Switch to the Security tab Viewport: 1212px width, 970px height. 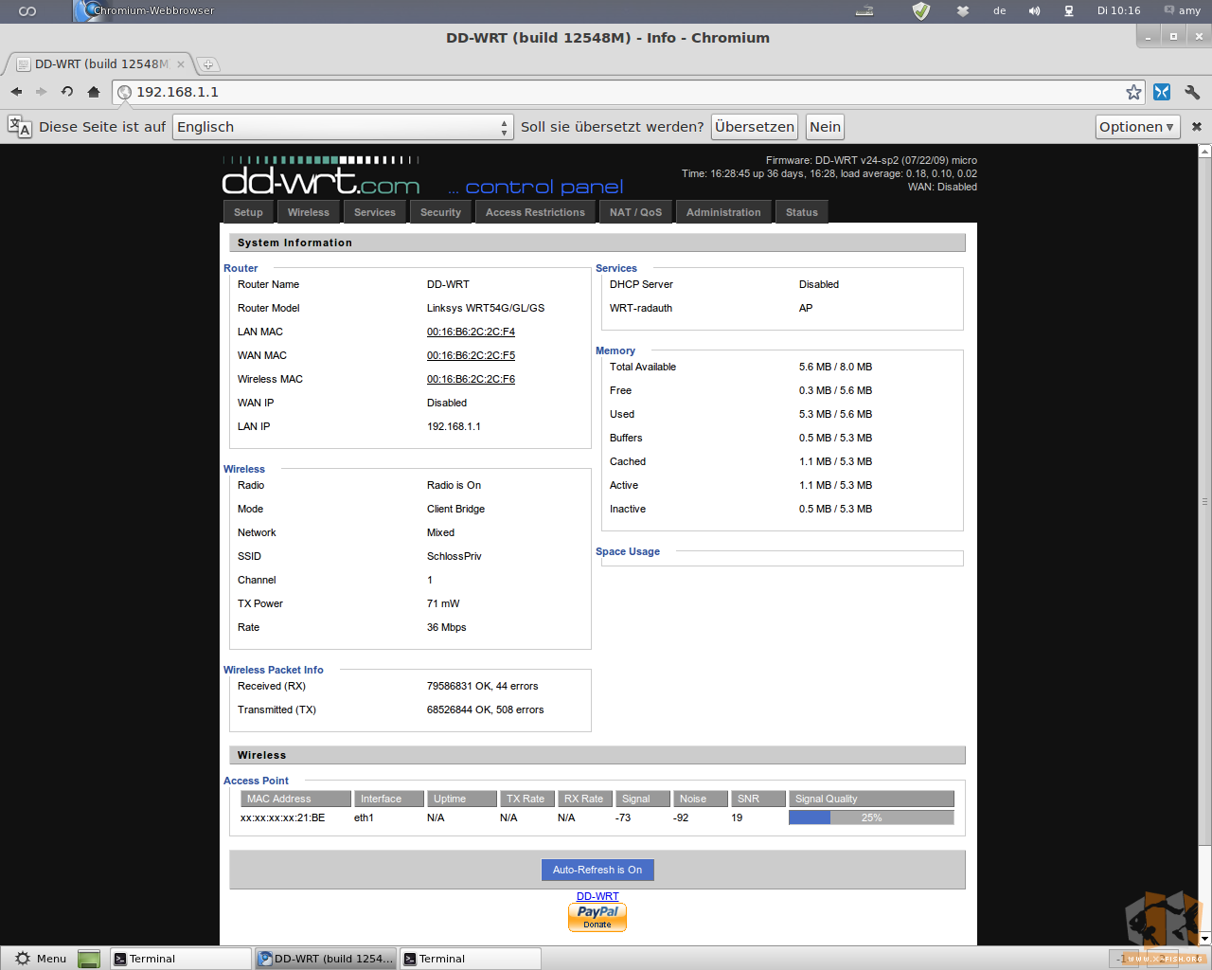[x=440, y=212]
